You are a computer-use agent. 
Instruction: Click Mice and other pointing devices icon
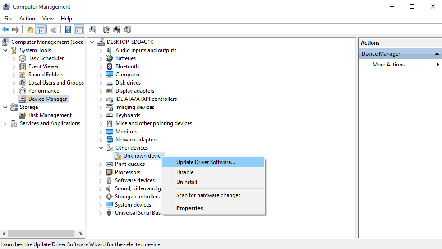click(109, 123)
